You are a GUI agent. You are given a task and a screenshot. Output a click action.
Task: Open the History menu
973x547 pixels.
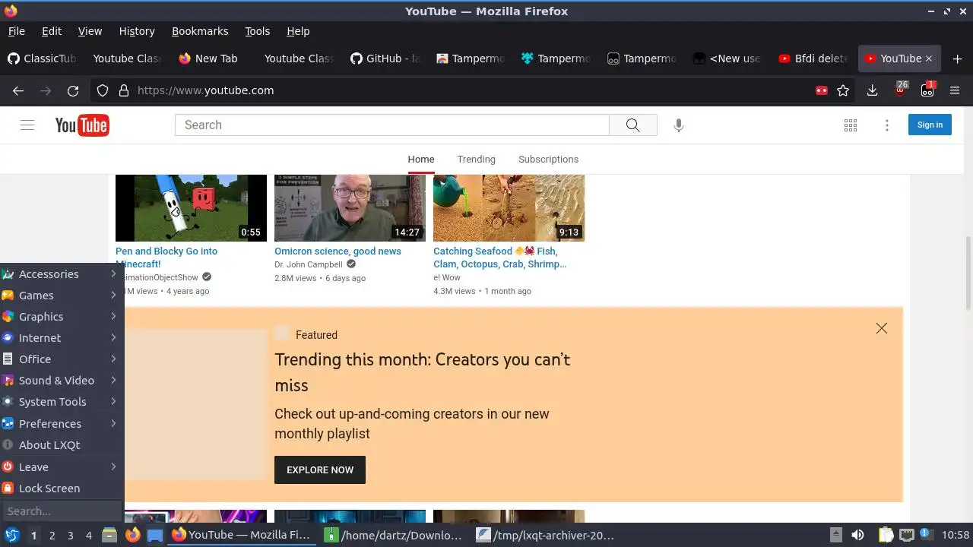[x=137, y=31]
